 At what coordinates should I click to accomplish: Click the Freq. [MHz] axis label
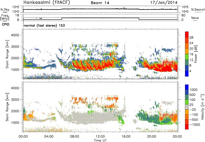[x=5, y=17]
